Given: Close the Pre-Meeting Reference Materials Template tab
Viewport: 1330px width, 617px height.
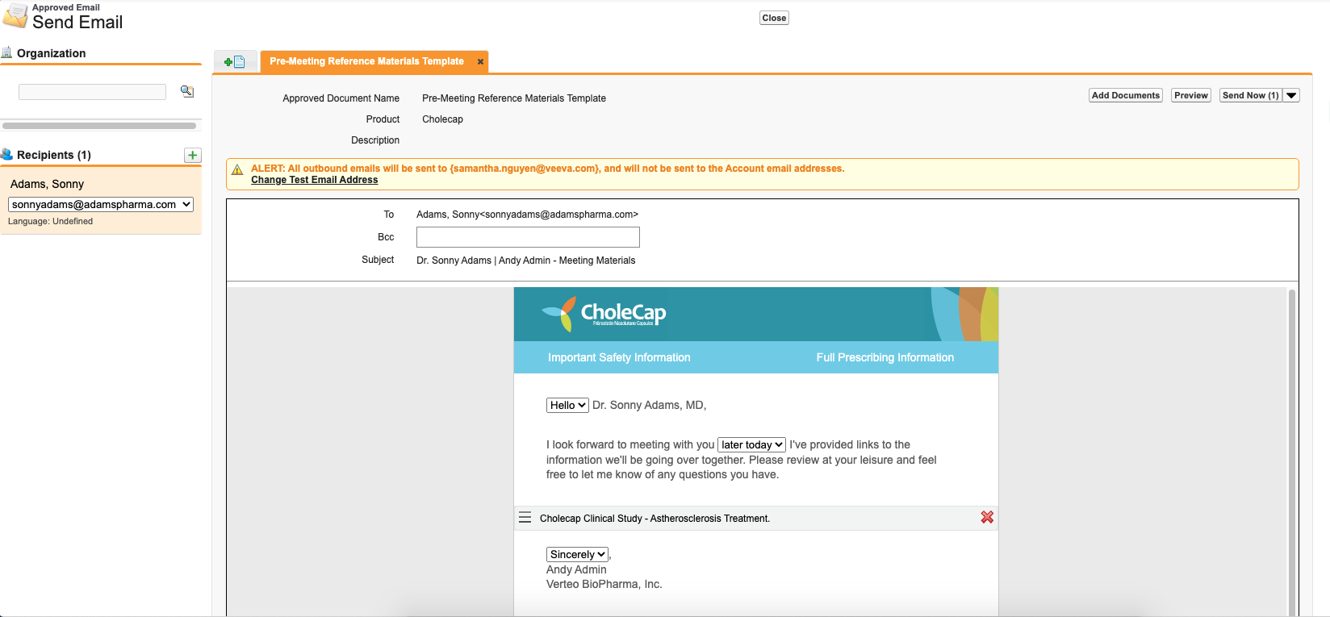Looking at the screenshot, I should pyautogui.click(x=480, y=61).
